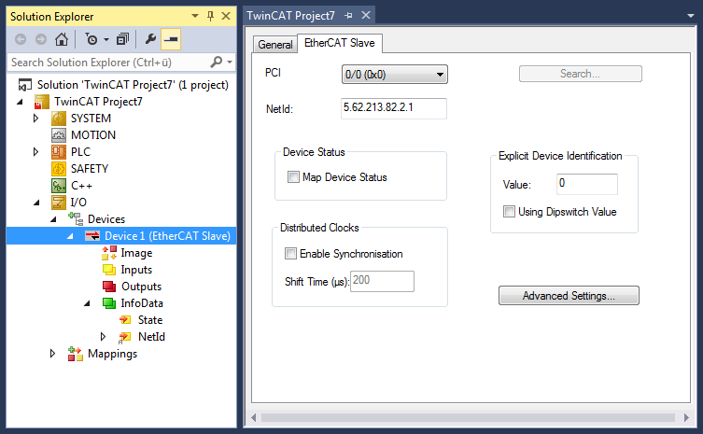
Task: Pin the TwinCAT Project7 document tab
Action: click(x=348, y=16)
